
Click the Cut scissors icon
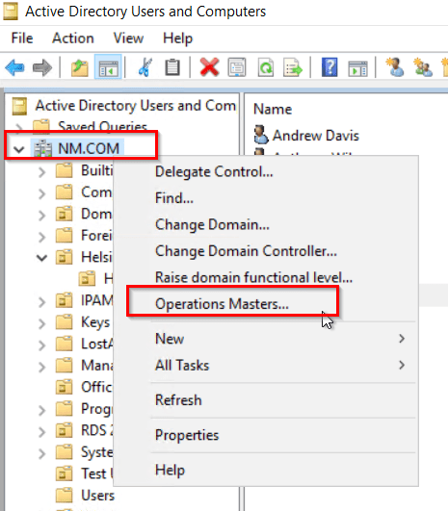click(x=145, y=67)
